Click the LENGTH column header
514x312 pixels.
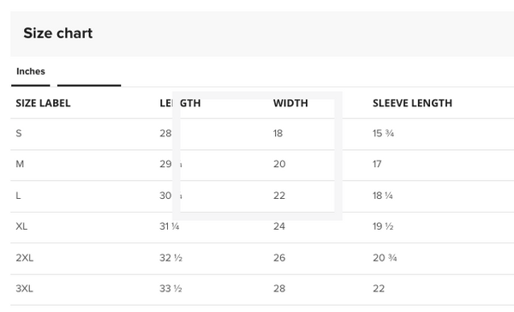(180, 104)
